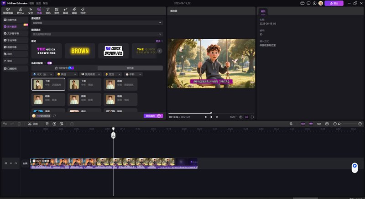This screenshot has width=365, height=199.
Task: Open the download center icon in title bar
Action: [314, 3]
